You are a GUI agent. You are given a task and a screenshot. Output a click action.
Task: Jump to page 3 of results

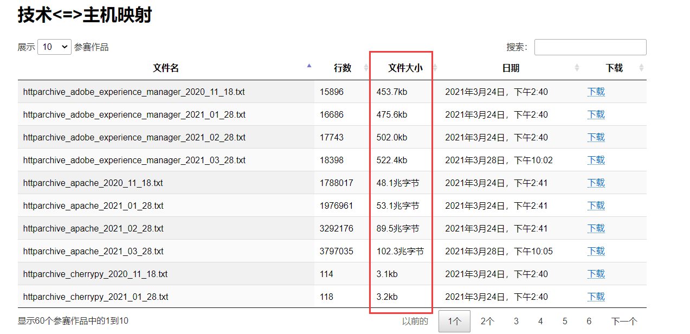pyautogui.click(x=516, y=321)
